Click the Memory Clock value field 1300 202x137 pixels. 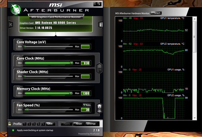(x=85, y=93)
